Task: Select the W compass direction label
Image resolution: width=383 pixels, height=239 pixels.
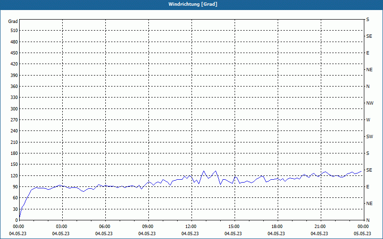Action: pos(368,120)
